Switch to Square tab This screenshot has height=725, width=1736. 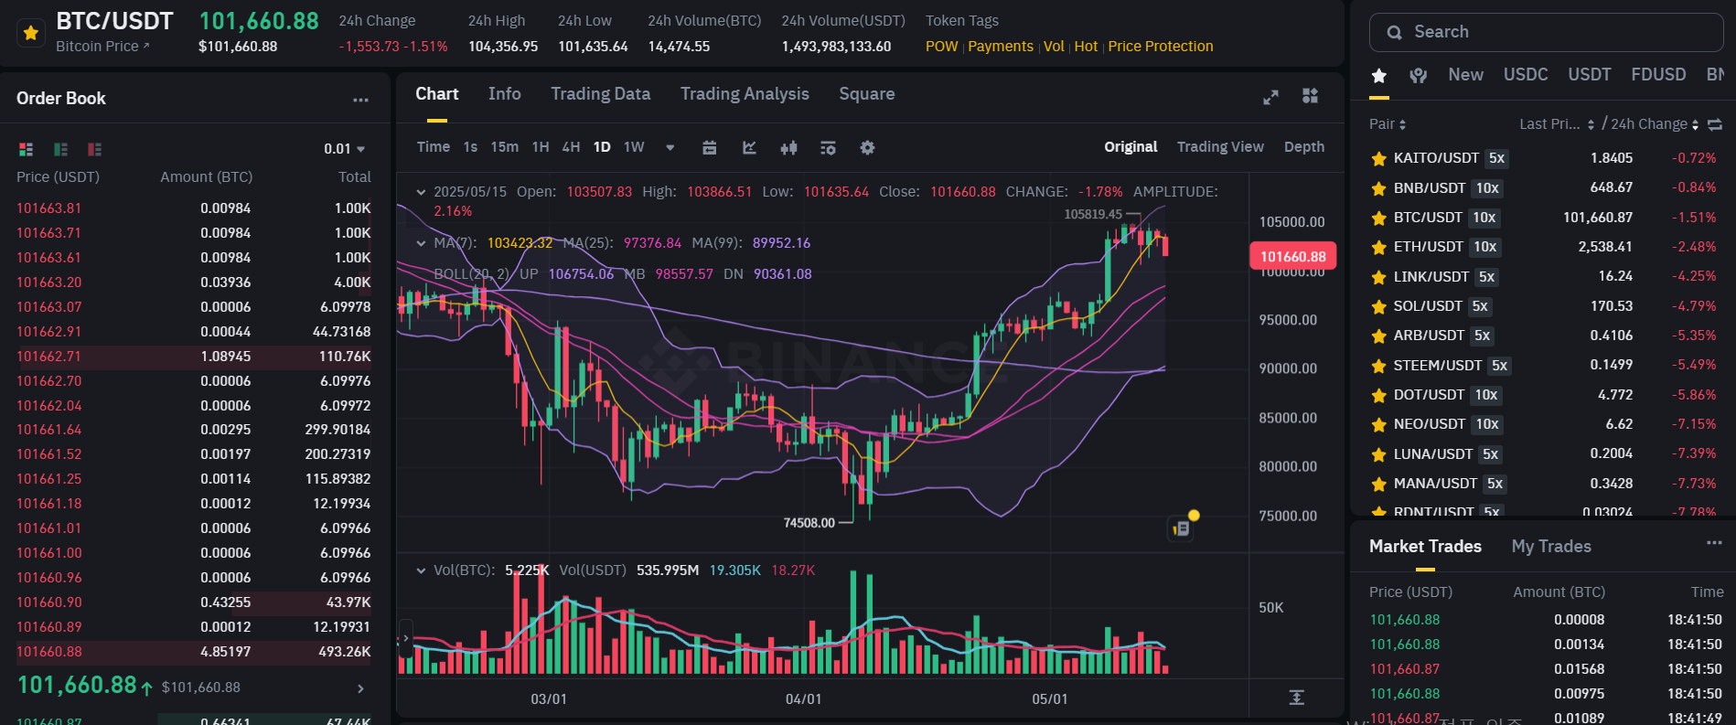pyautogui.click(x=866, y=94)
